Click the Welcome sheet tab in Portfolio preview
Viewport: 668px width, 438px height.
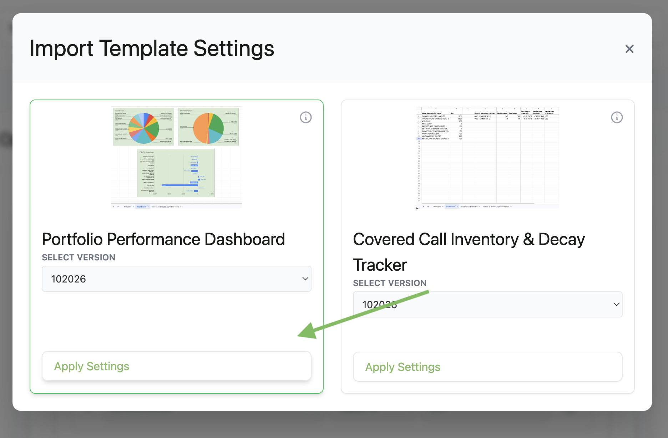click(x=127, y=207)
